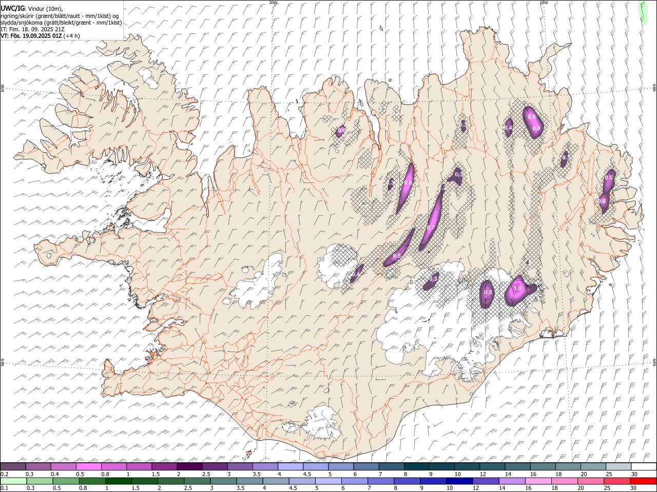
Task: Select the upper legend swatch labeled 18
Action: pos(567,466)
